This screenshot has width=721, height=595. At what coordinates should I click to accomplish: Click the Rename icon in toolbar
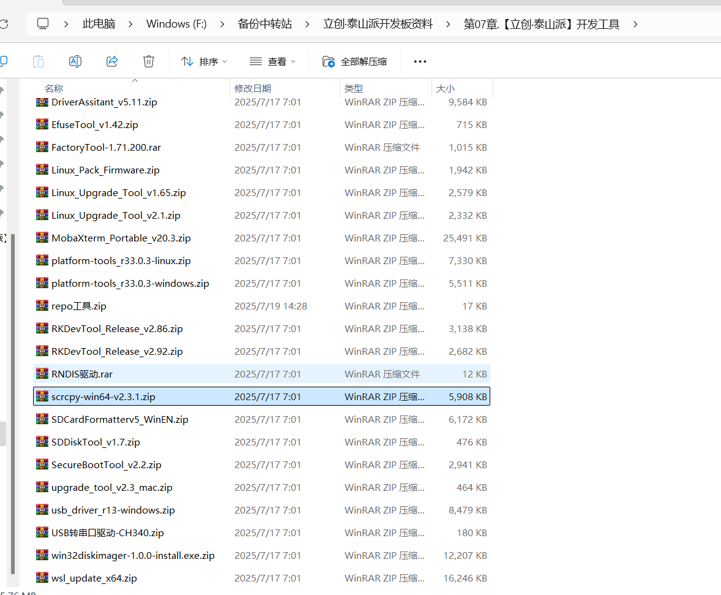pos(75,61)
